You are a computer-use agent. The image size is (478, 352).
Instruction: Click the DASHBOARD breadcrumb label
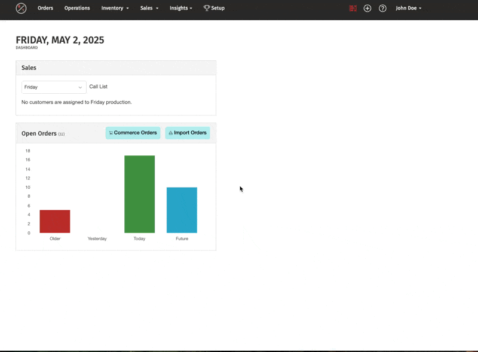(x=27, y=48)
